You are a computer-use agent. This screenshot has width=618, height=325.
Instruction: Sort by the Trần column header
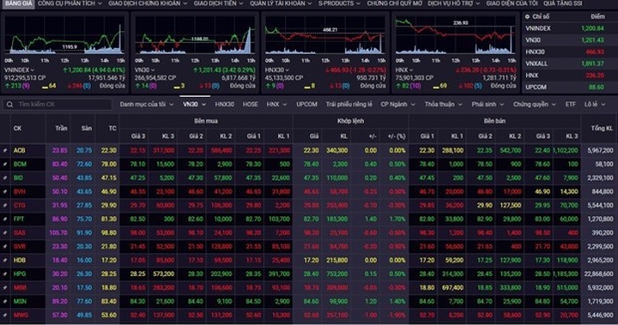click(61, 129)
